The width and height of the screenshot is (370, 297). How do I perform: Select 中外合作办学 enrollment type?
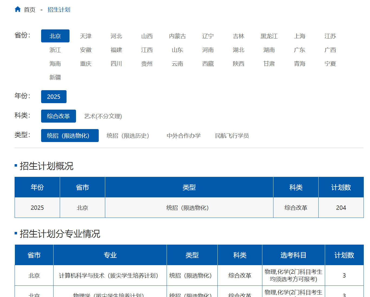(184, 136)
